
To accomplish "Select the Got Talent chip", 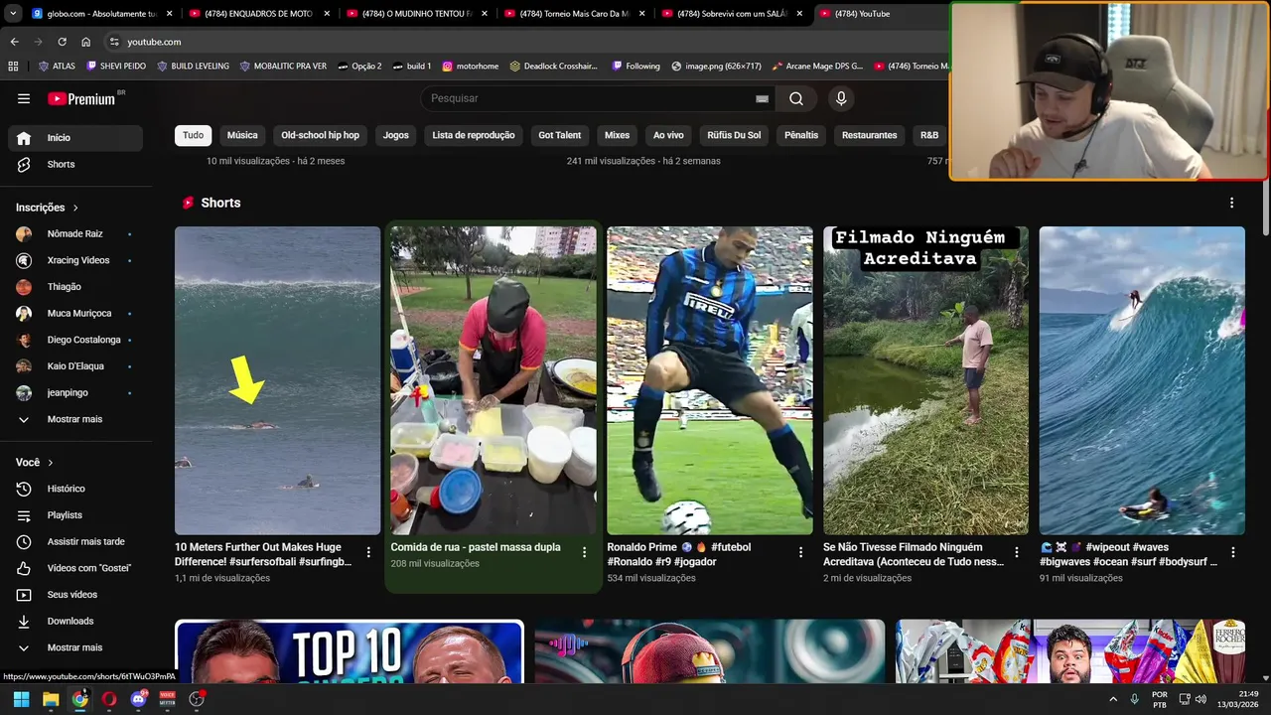I will tap(559, 135).
